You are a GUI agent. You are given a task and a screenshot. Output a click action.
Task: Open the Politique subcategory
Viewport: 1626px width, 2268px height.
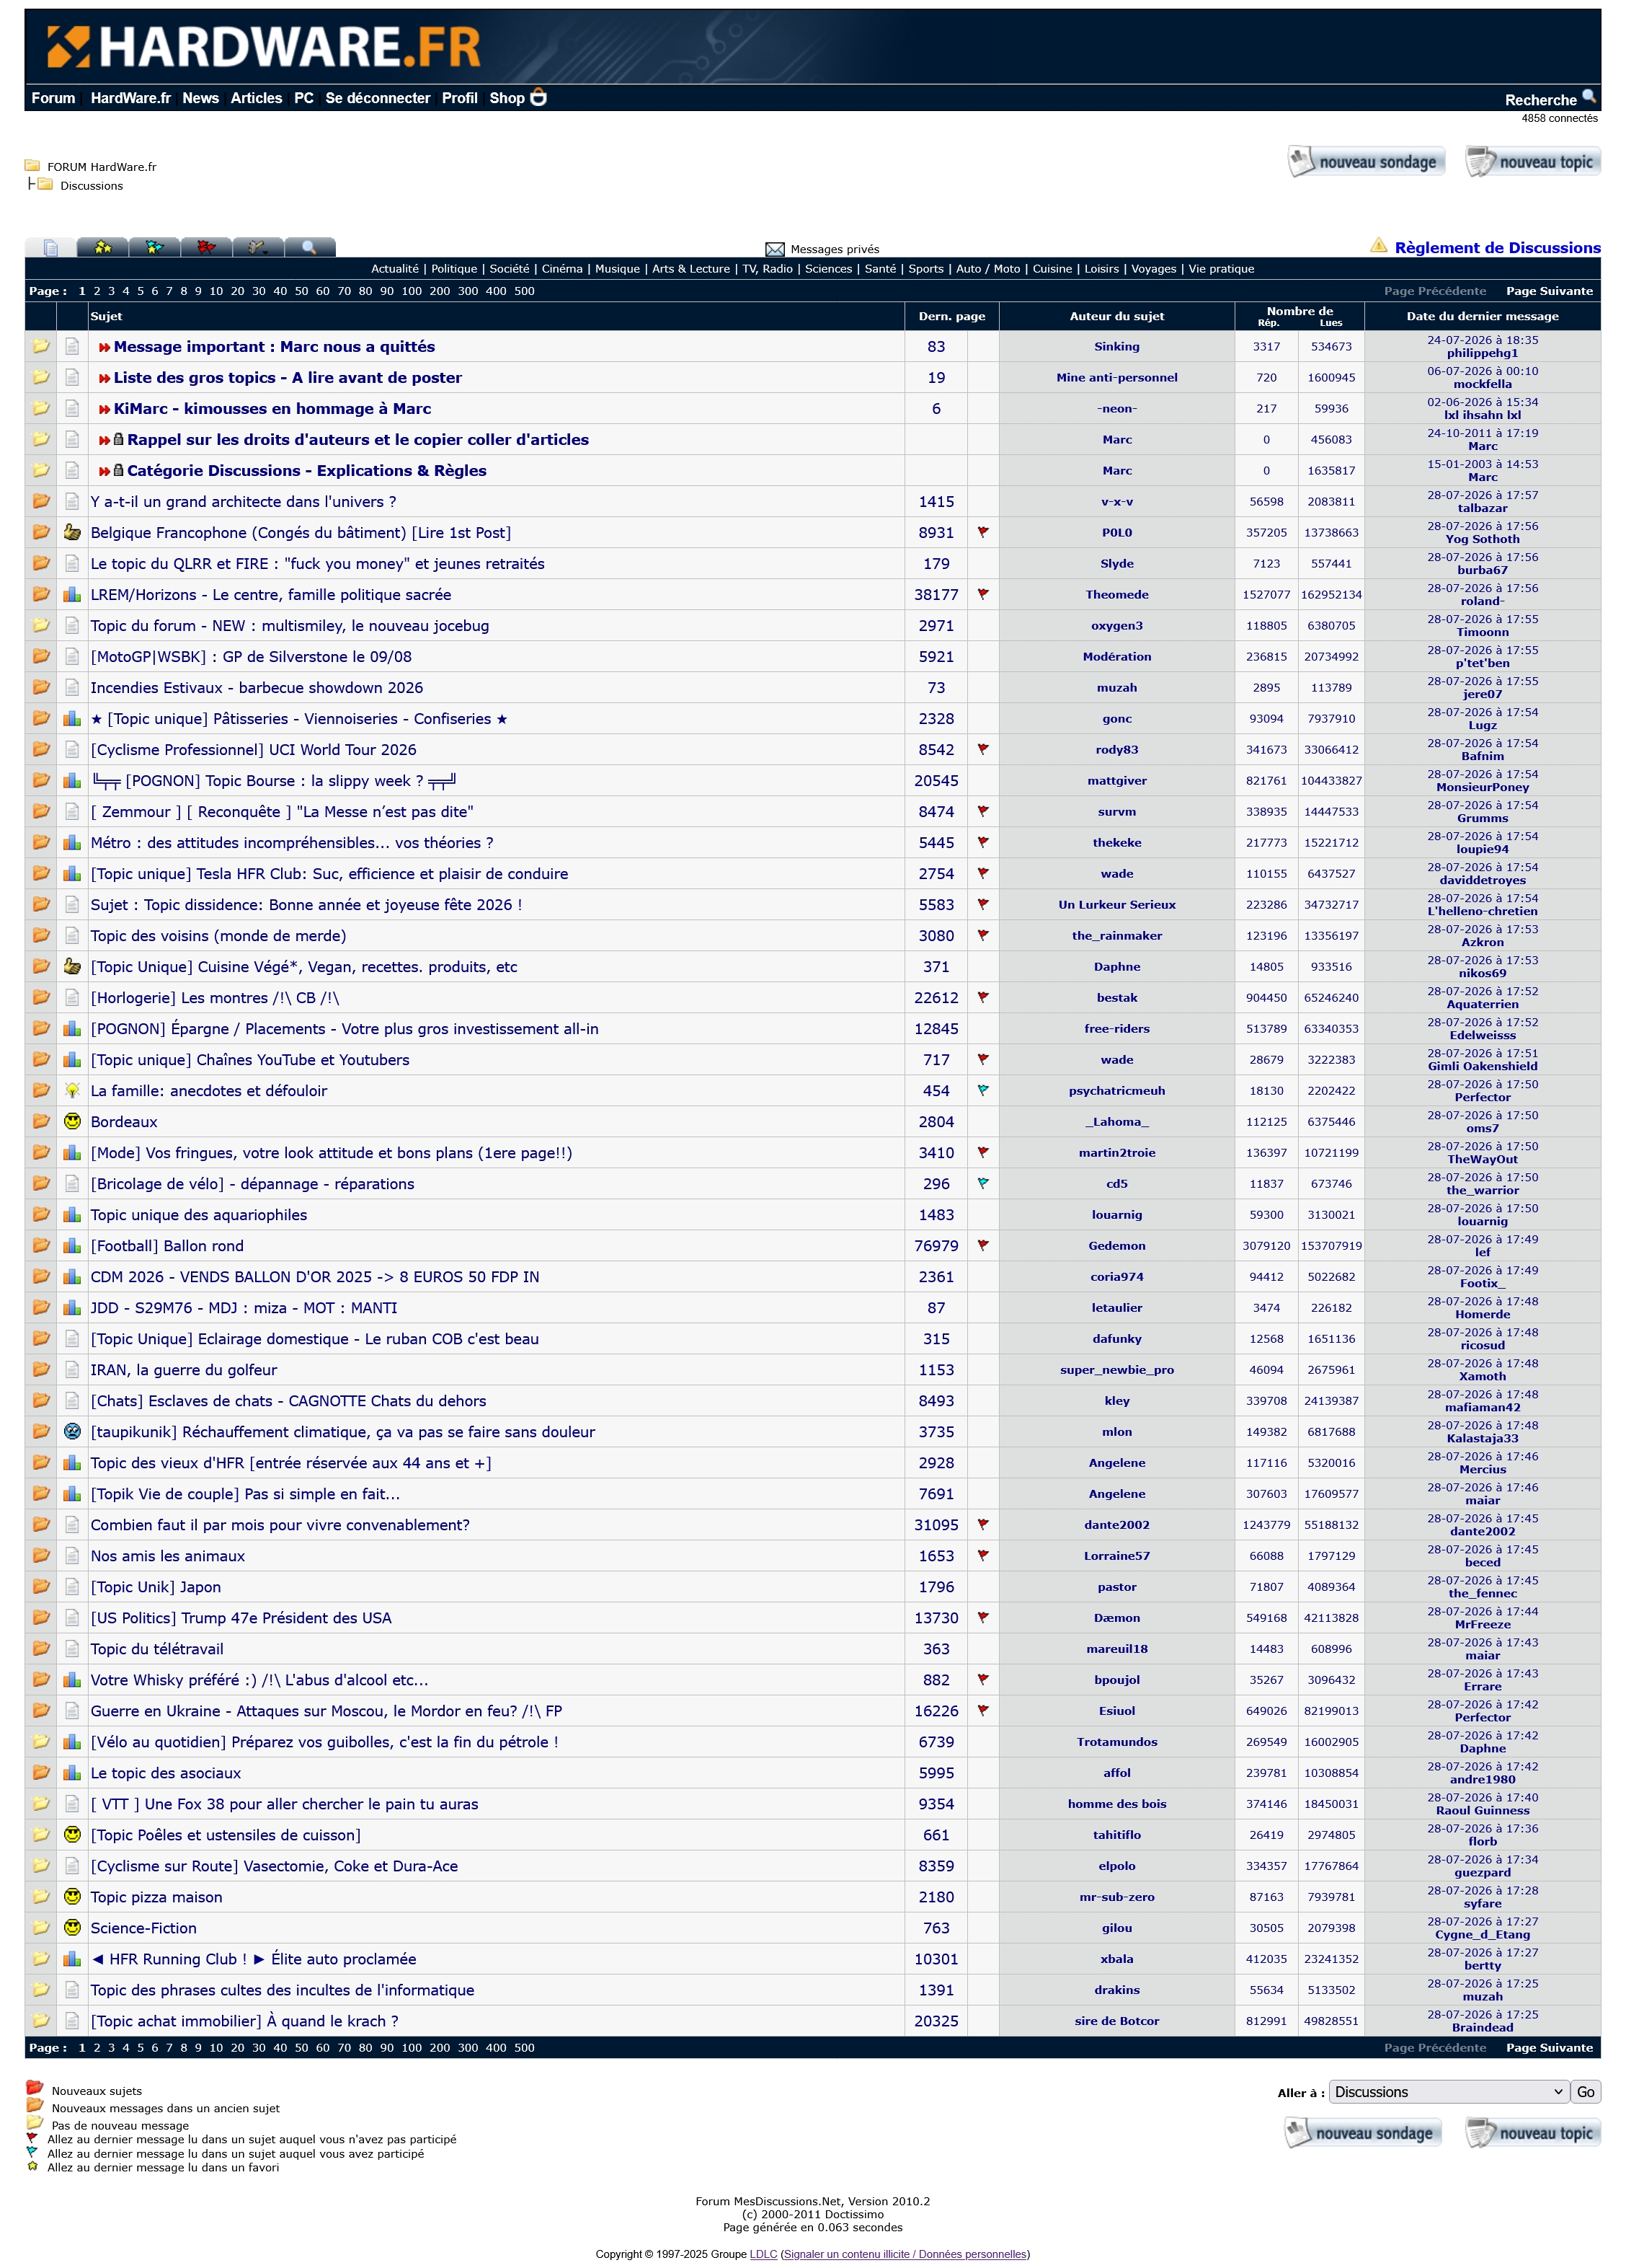coord(454,269)
